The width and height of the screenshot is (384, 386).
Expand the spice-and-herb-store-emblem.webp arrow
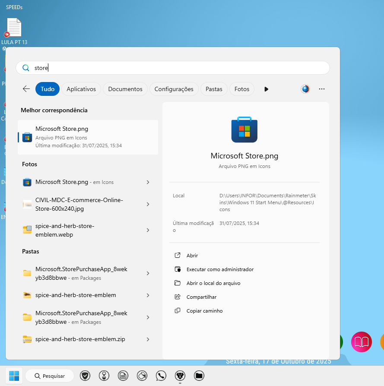[148, 230]
